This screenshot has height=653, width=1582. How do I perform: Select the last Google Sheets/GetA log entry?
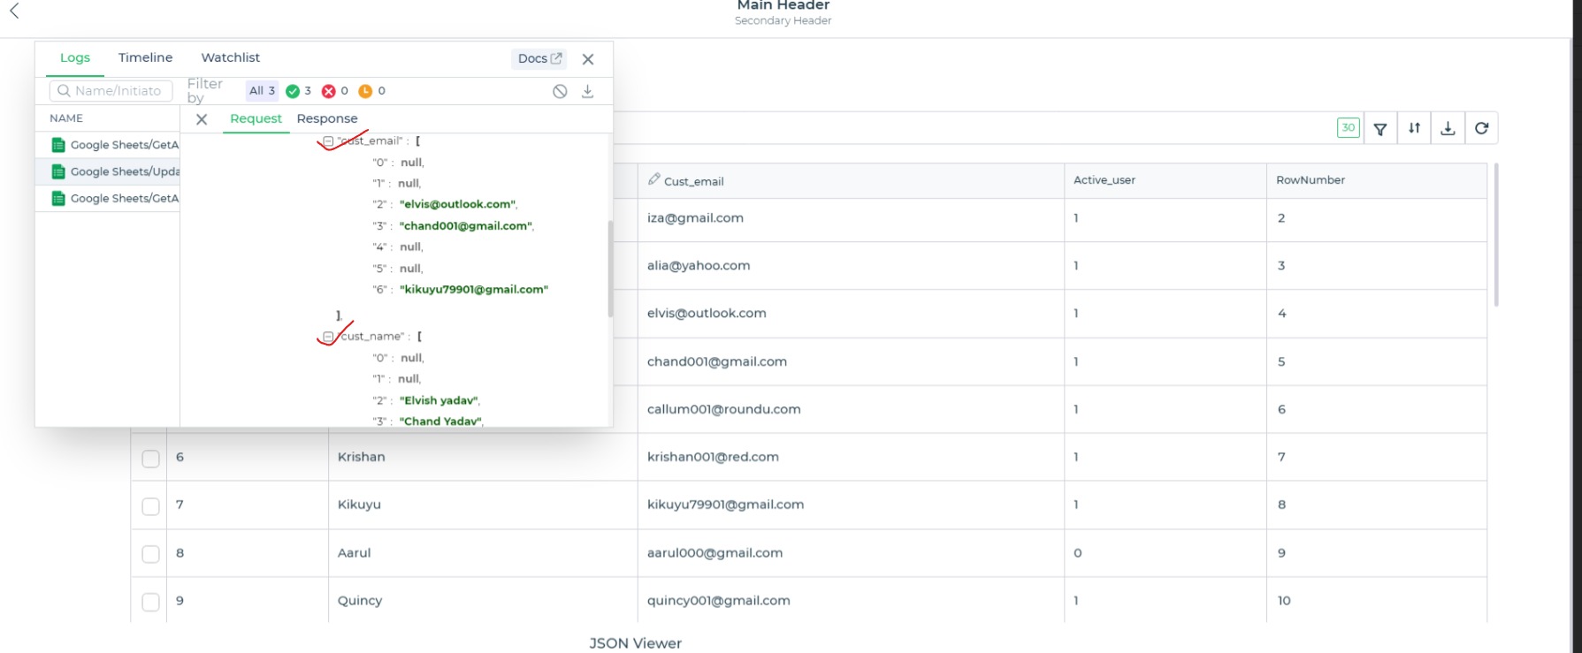click(108, 198)
